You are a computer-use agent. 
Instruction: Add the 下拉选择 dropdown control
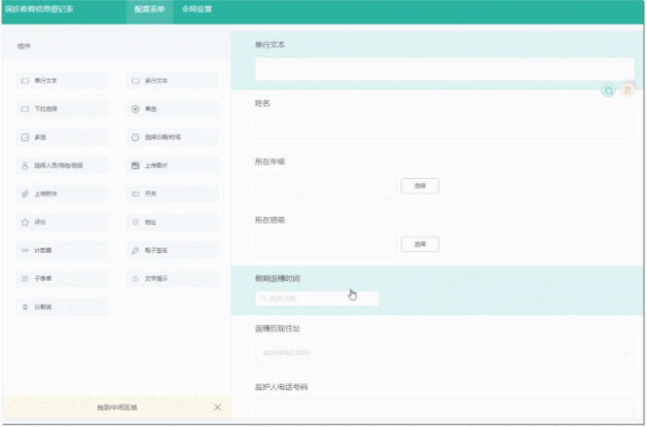coord(60,109)
